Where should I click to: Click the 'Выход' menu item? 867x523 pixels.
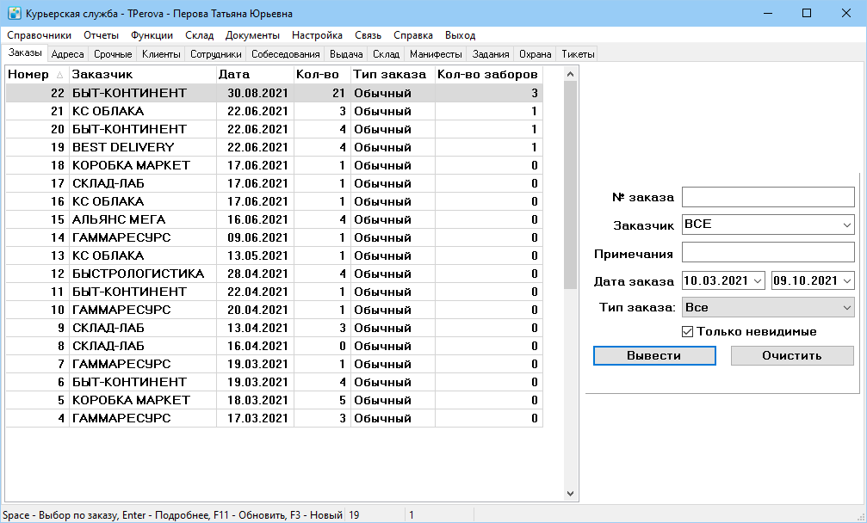point(460,35)
